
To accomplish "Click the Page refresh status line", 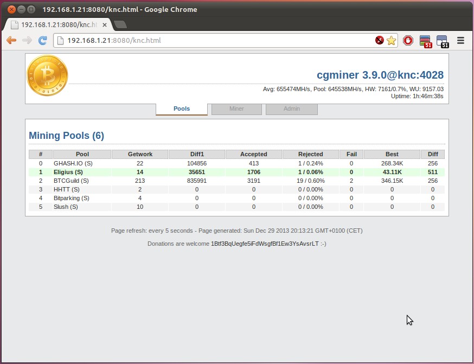I will (x=236, y=231).
